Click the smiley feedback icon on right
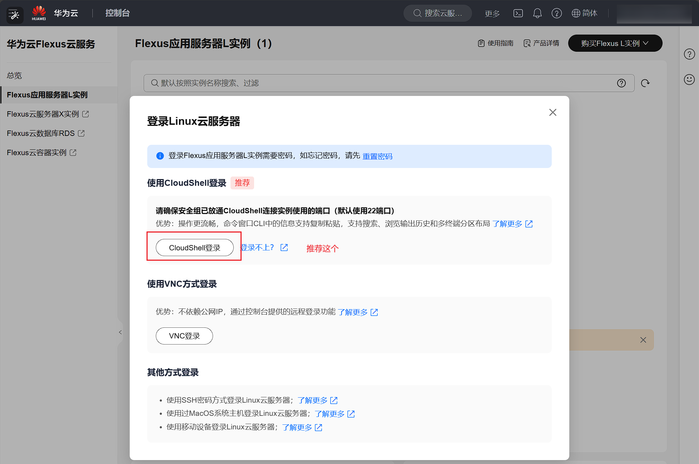Viewport: 699px width, 464px height. (689, 79)
